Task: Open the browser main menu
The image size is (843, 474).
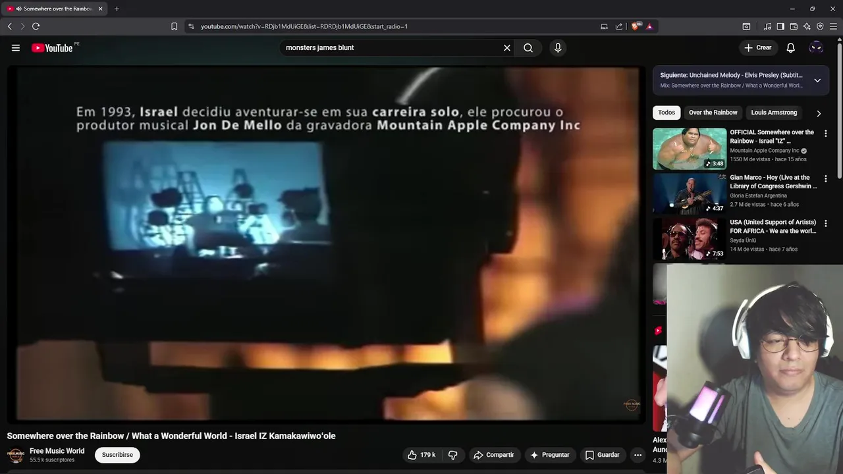Action: coord(833,26)
